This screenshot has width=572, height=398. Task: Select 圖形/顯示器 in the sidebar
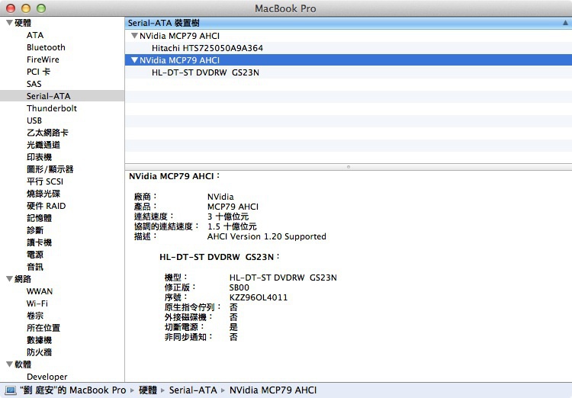click(50, 169)
